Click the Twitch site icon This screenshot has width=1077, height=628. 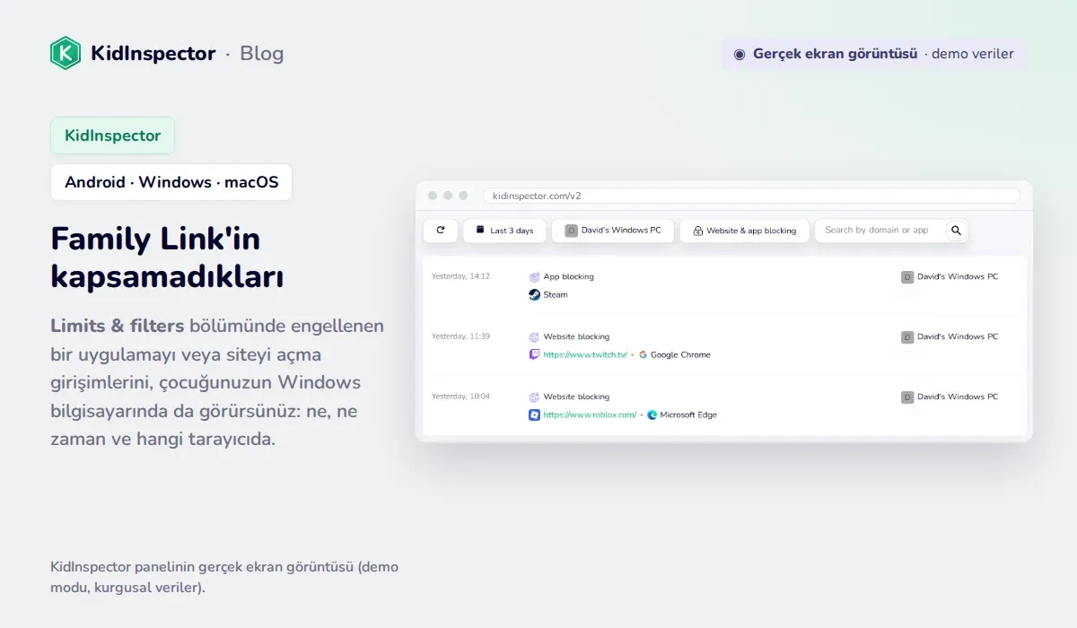[x=534, y=354]
